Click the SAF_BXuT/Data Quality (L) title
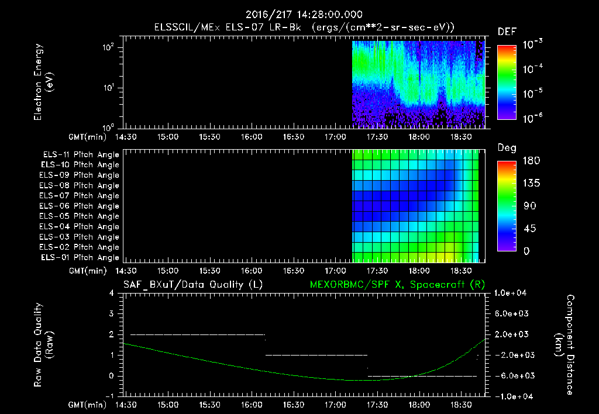This screenshot has height=414, width=599. (193, 285)
